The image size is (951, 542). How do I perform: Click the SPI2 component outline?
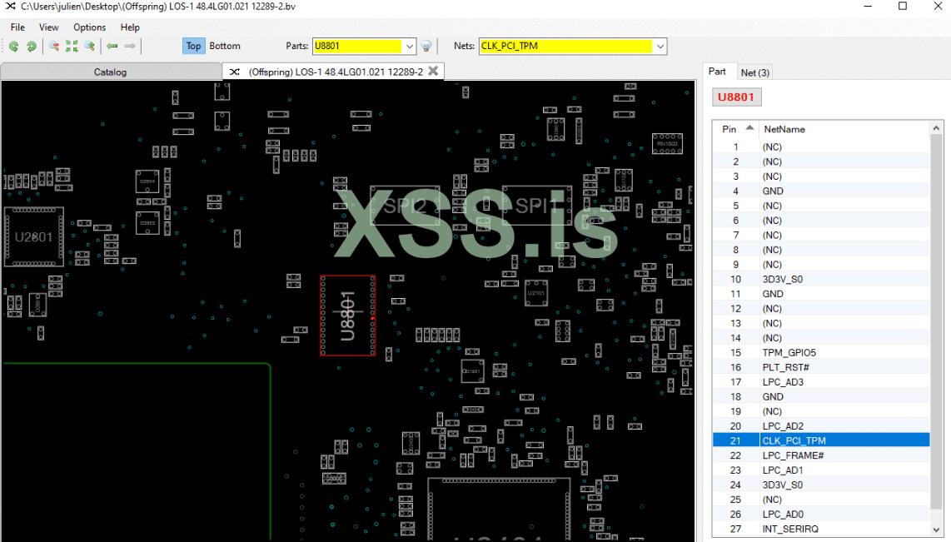(405, 206)
